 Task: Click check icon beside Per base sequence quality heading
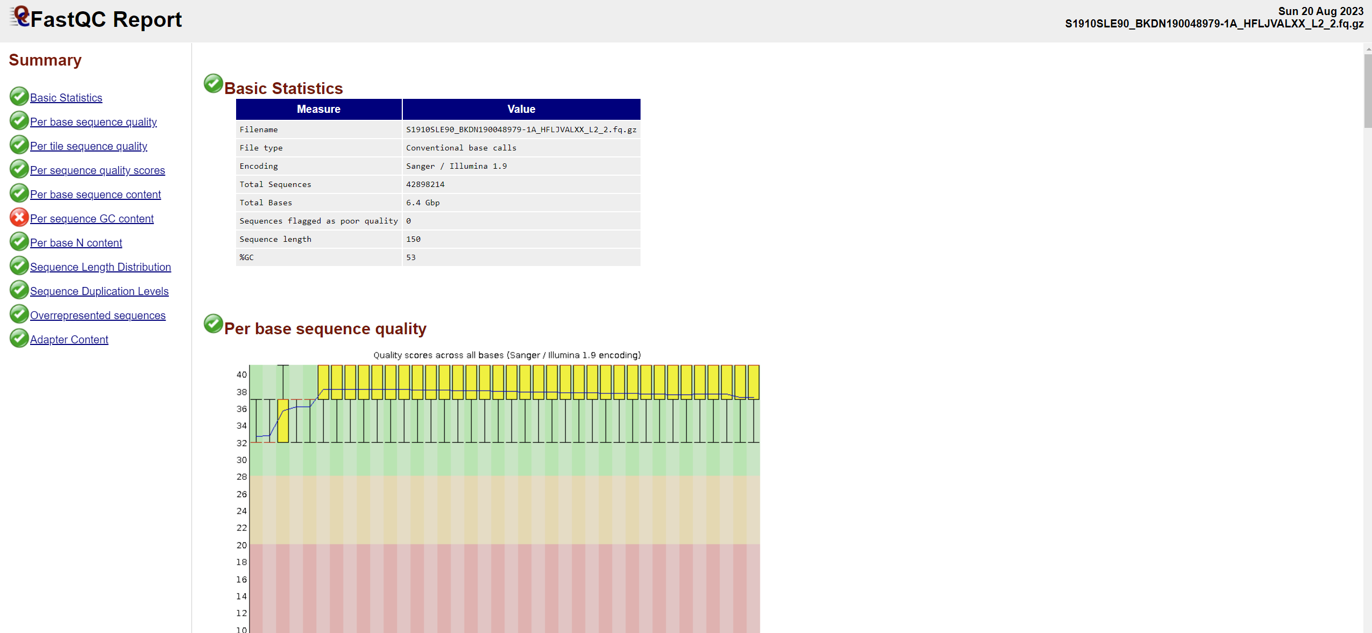click(213, 324)
